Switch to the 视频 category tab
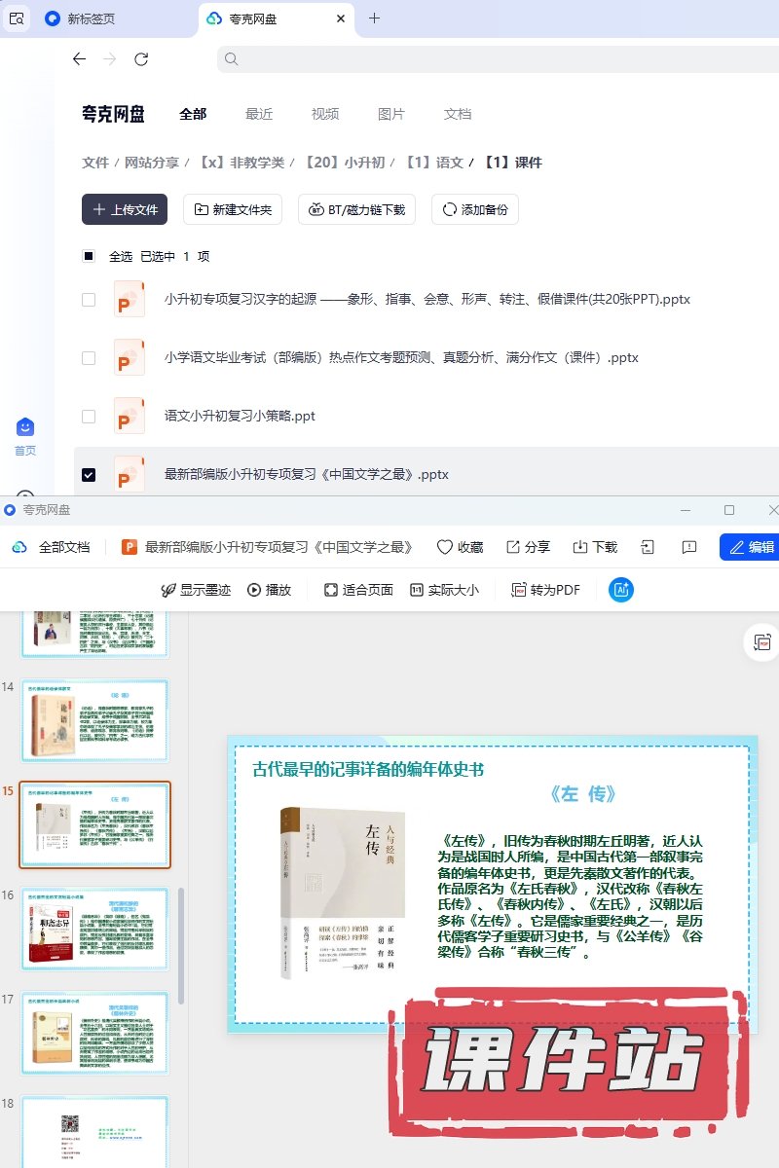This screenshot has height=1168, width=779. (x=325, y=114)
